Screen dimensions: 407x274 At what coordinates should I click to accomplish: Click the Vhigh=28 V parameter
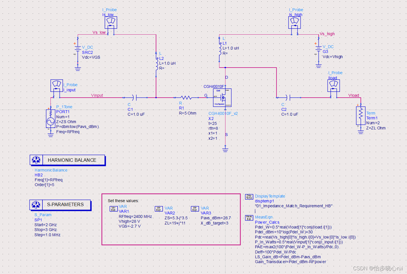[x=129, y=221]
